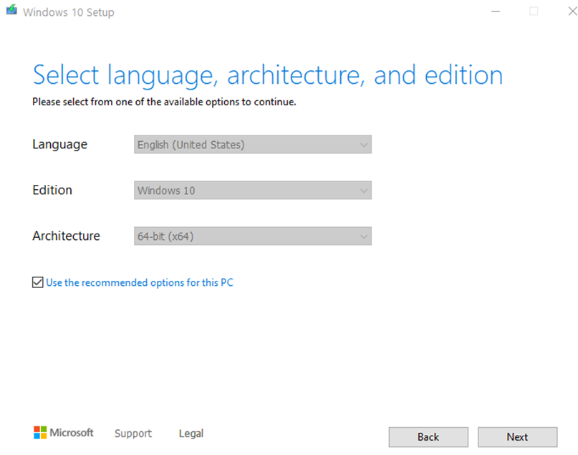Click "Use the recommended options for this PC" text
578x455 pixels.
[x=140, y=283]
